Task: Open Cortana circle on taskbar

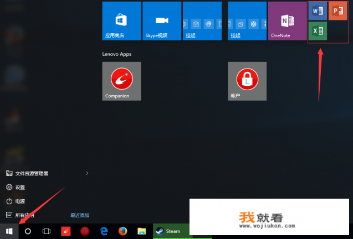Action: click(28, 231)
